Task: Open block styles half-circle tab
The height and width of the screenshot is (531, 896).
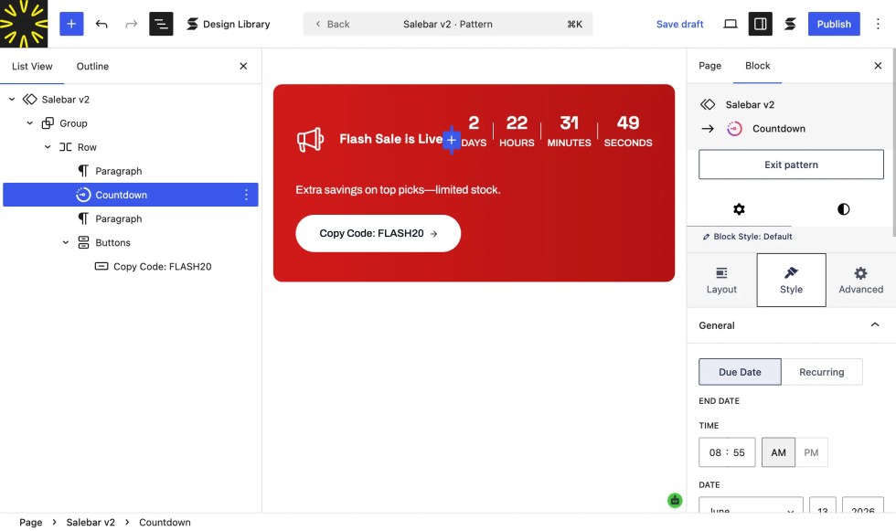Action: [843, 209]
